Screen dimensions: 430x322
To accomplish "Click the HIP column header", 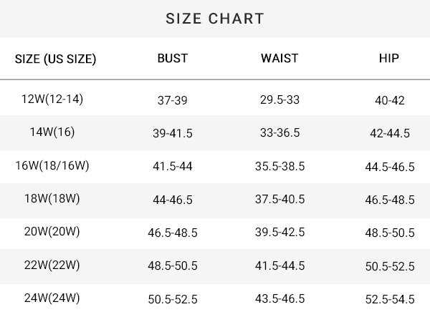I will 389,59.
